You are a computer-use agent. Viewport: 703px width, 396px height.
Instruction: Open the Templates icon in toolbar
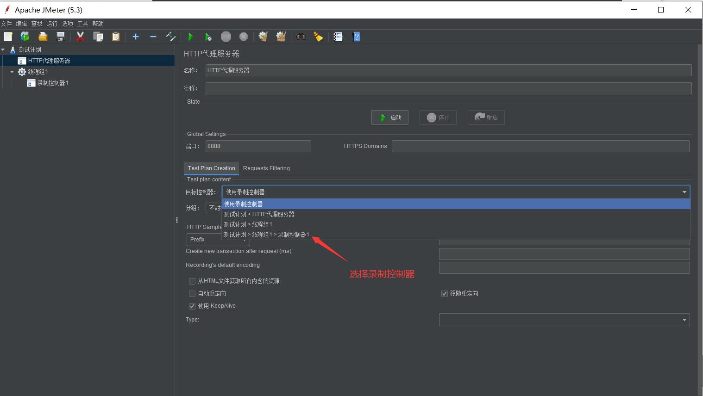pyautogui.click(x=25, y=37)
